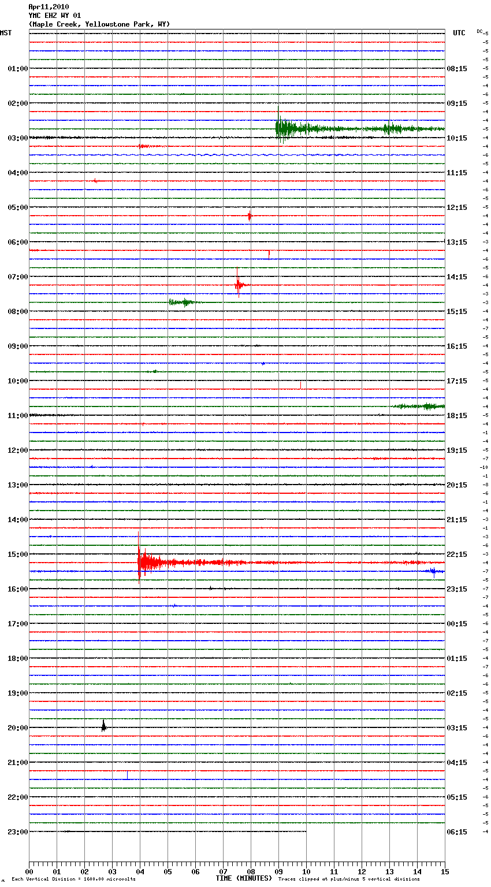Select the station code YMC EHZ WY 01

[55, 16]
